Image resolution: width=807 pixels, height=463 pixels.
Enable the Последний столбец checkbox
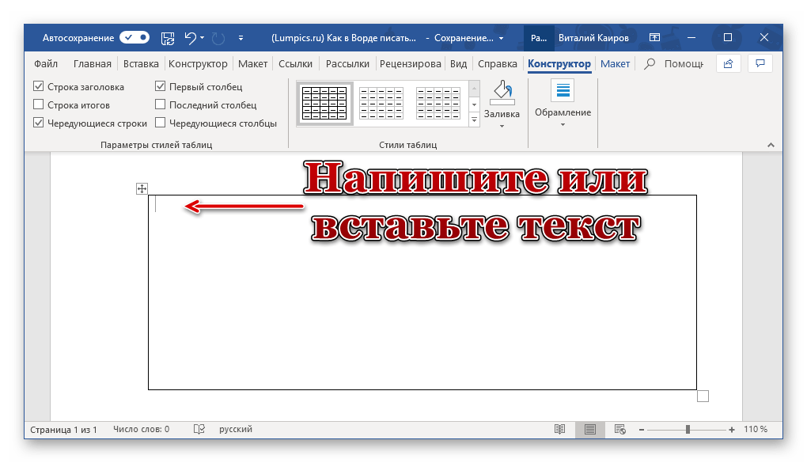[x=161, y=105]
